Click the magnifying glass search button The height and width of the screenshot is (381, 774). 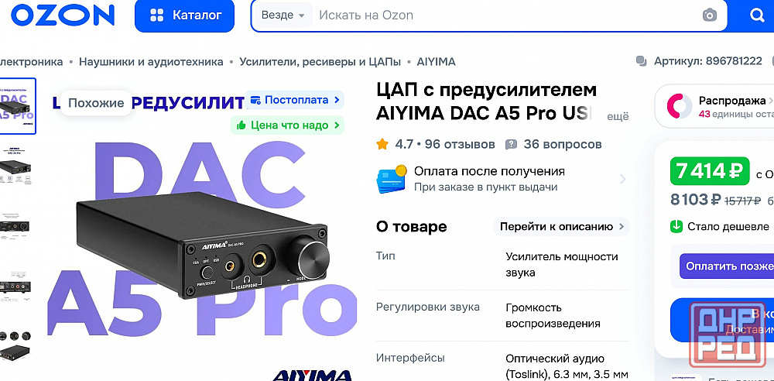click(757, 15)
